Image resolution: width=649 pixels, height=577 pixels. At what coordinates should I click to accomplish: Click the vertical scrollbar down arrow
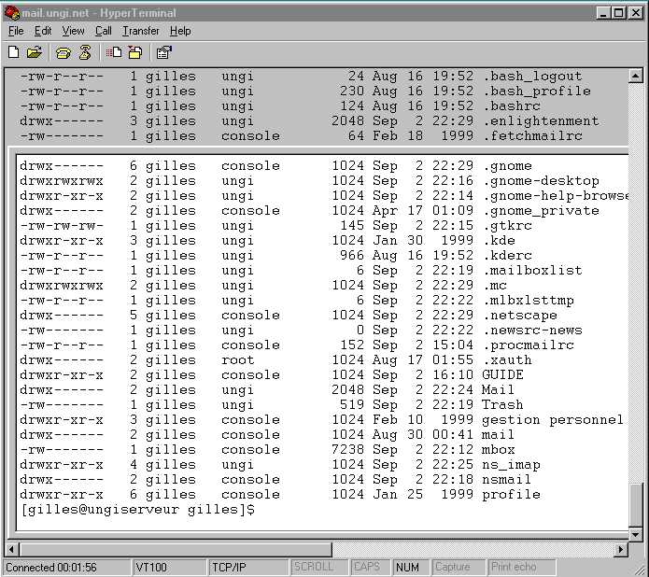635,534
